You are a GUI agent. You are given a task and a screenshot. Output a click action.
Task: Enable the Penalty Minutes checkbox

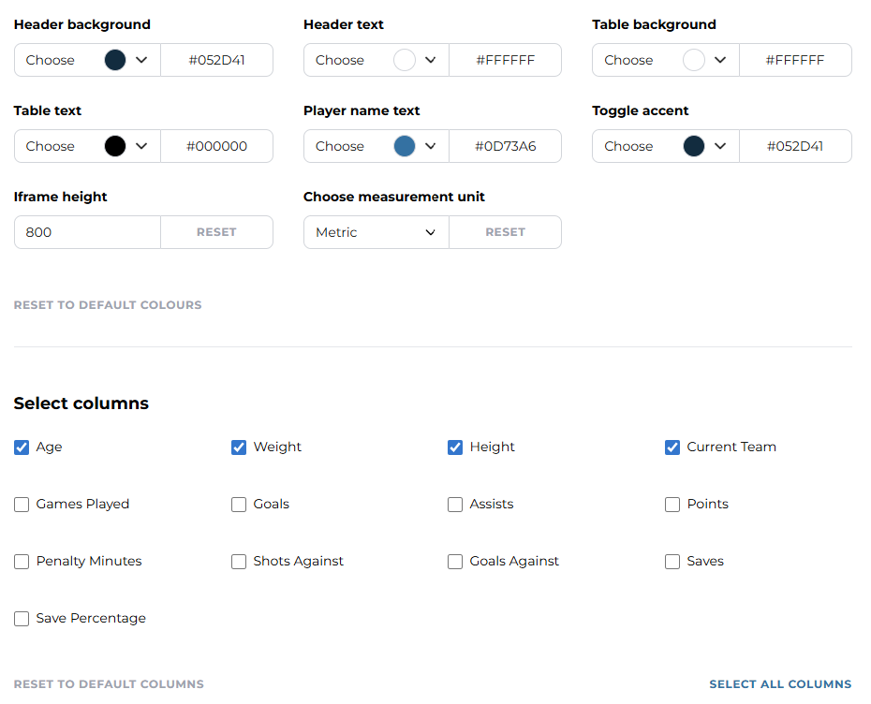[x=22, y=562]
